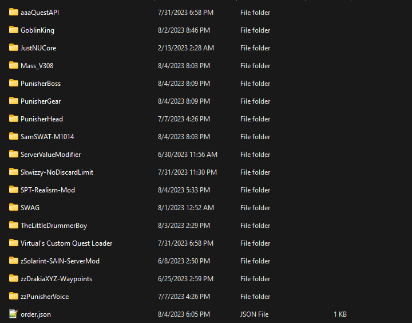Screen dimensions: 412x323
Task: Click the JSON File type of order.json
Action: tap(254, 314)
